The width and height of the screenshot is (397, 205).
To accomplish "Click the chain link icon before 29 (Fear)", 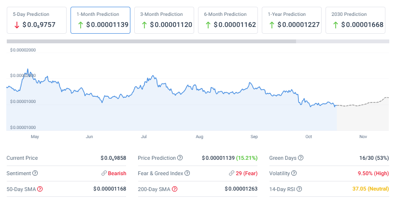I will tap(232, 173).
